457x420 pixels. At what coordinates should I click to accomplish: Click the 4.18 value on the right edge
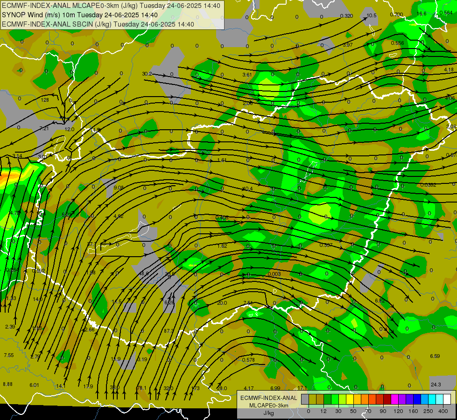[x=449, y=70]
